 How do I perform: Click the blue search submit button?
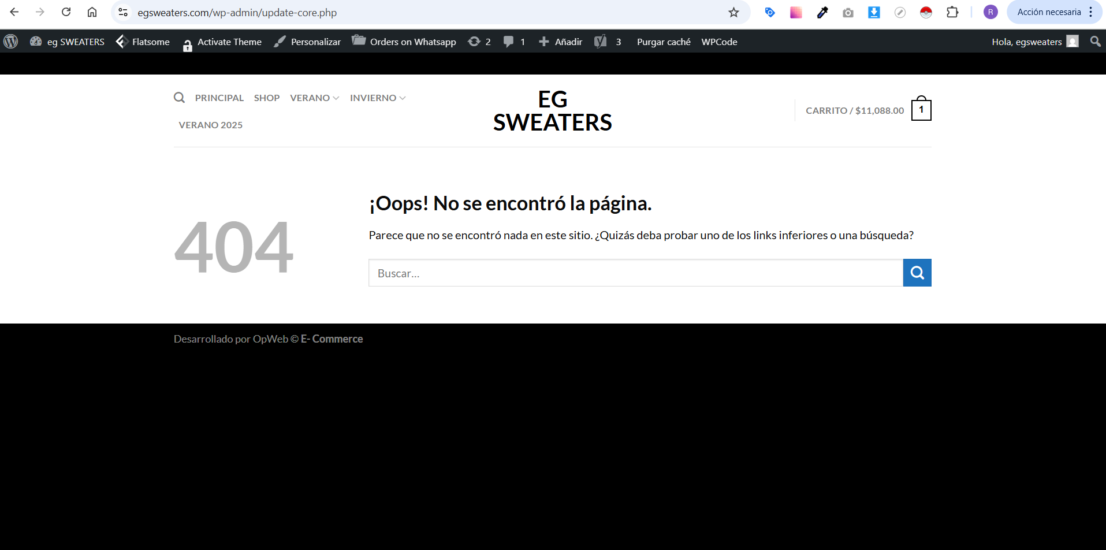click(917, 273)
